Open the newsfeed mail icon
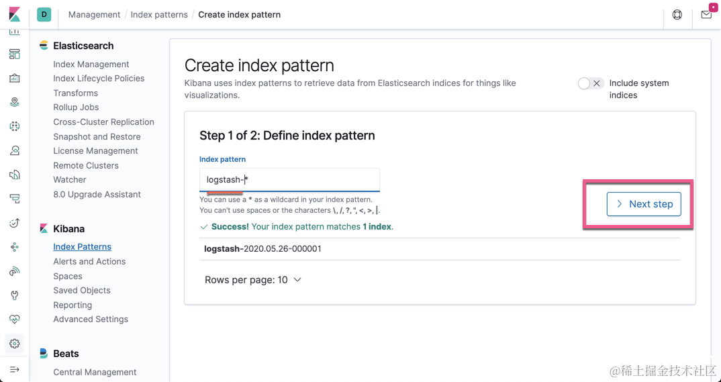Viewport: 721px width, 382px height. (706, 14)
